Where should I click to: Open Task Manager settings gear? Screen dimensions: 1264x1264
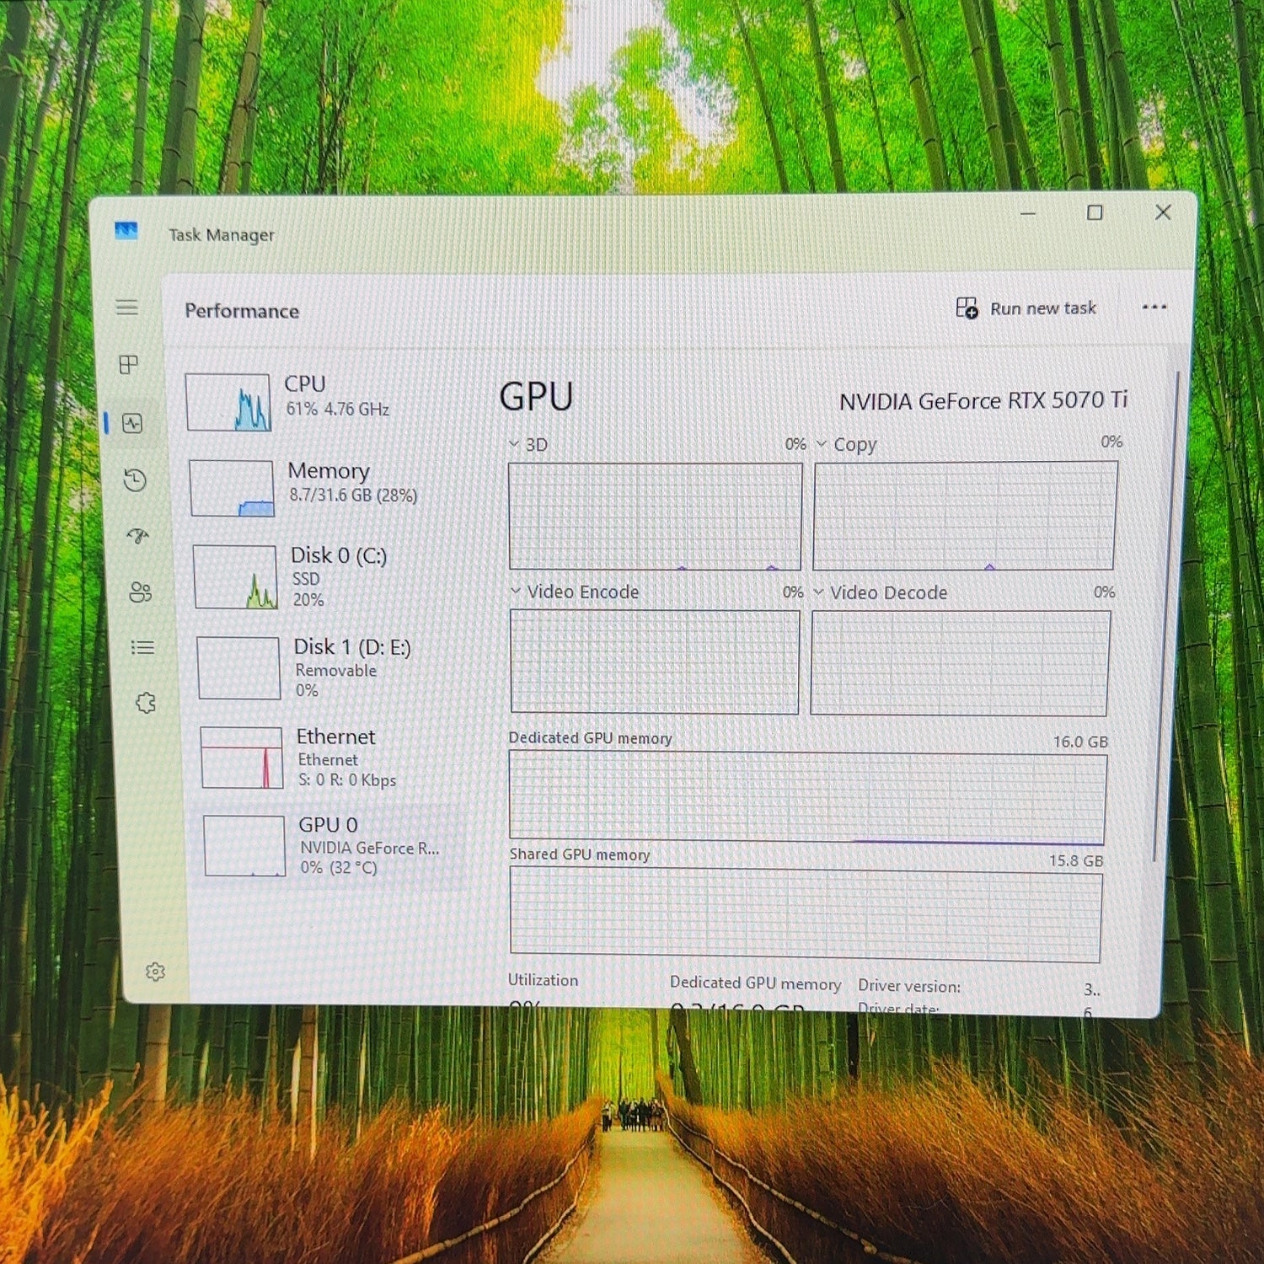[x=155, y=972]
